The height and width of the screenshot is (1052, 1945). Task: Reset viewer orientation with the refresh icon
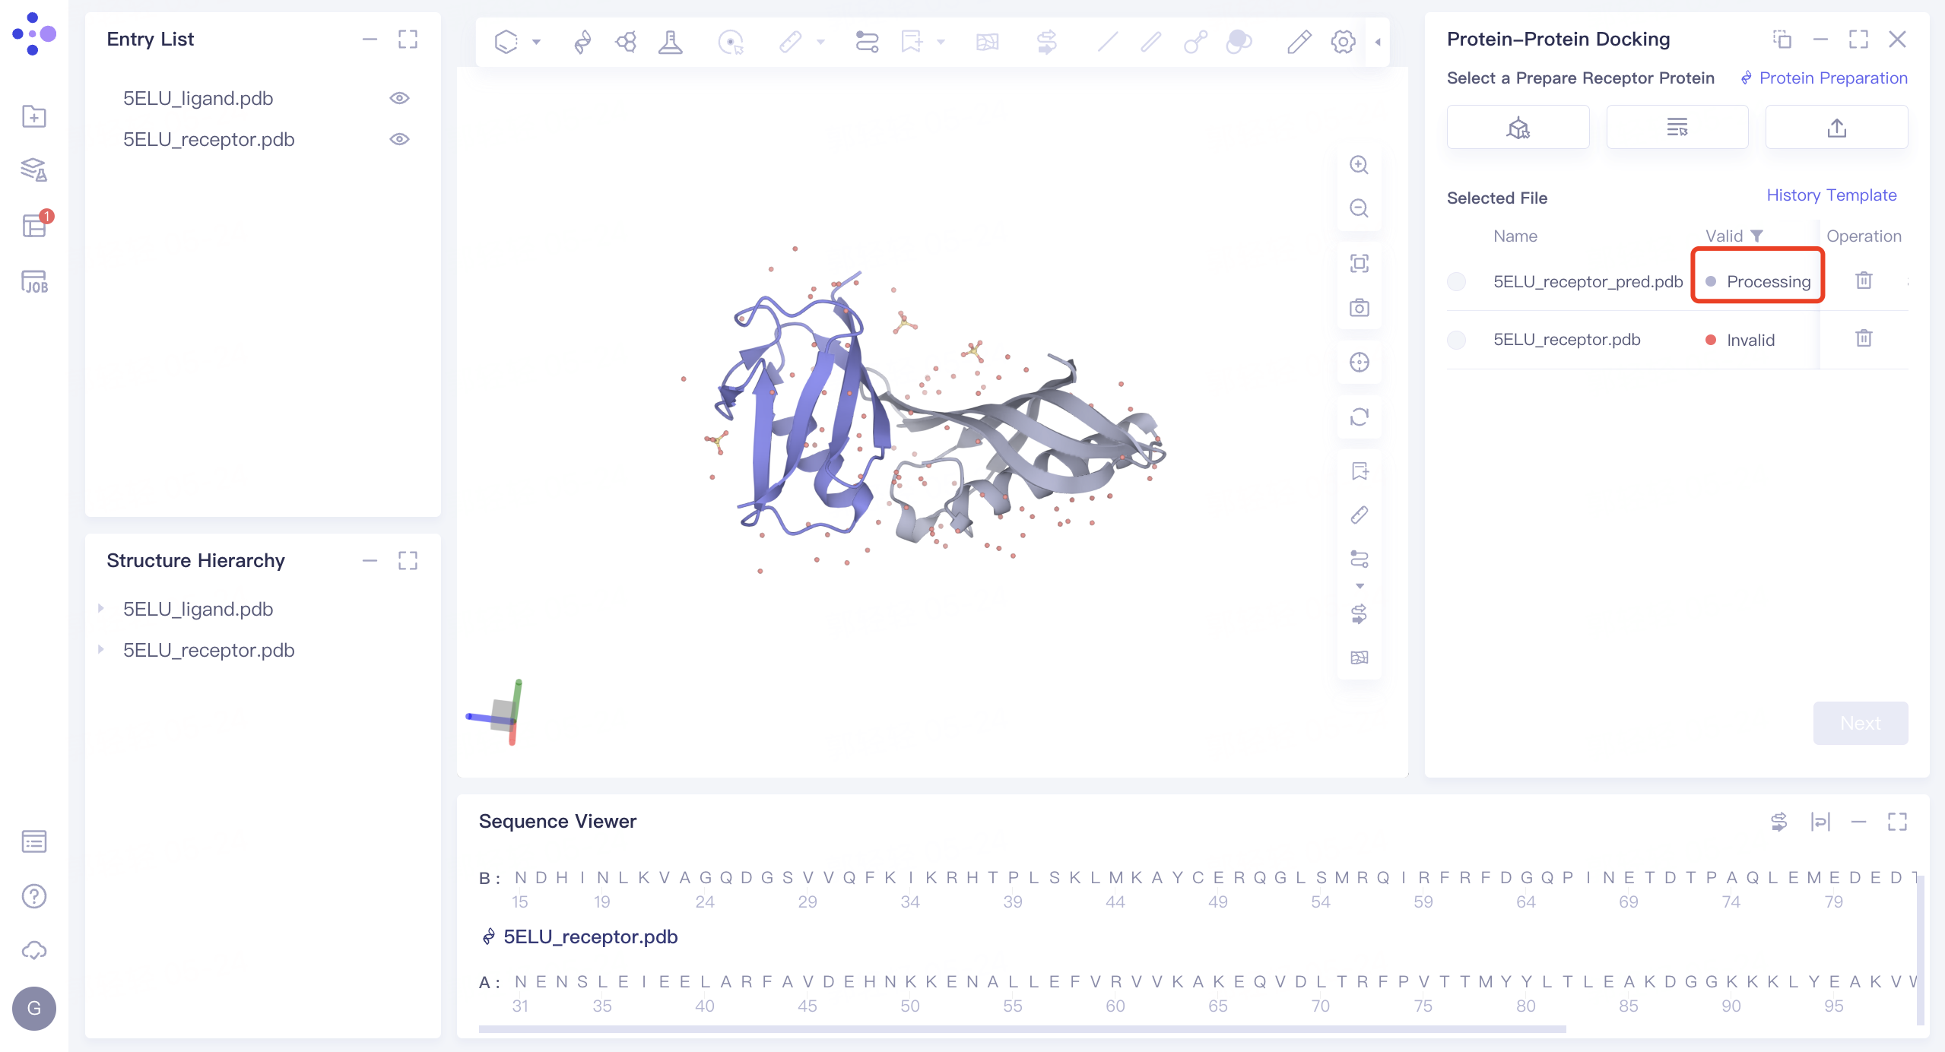point(1359,417)
